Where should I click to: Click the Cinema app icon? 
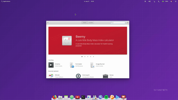51,65
